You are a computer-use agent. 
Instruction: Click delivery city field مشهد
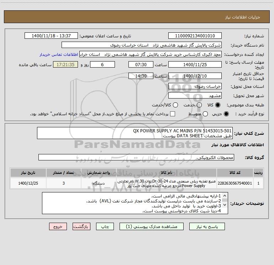tap(195, 96)
